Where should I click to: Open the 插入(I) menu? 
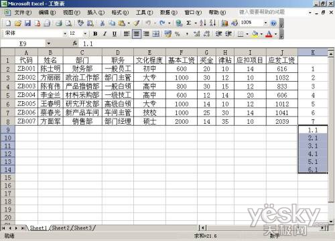[96, 13]
